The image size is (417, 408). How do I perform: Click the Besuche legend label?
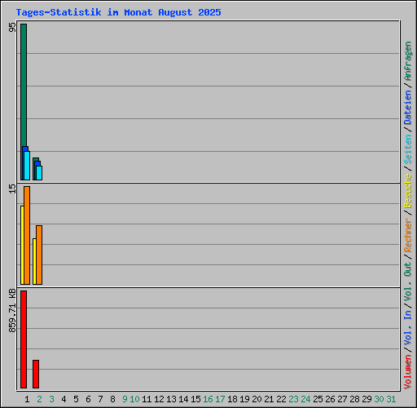coord(408,191)
